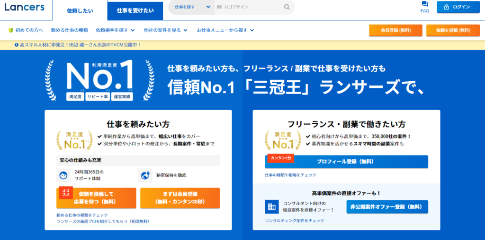Expand the お仕事メニューから探す menu
The height and width of the screenshot is (240, 485).
pos(225,30)
